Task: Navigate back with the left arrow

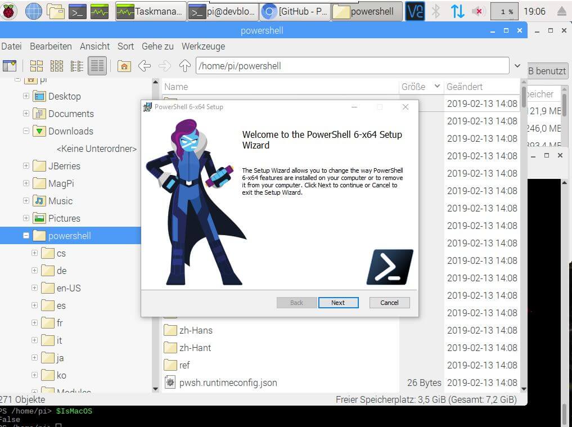Action: [x=145, y=66]
